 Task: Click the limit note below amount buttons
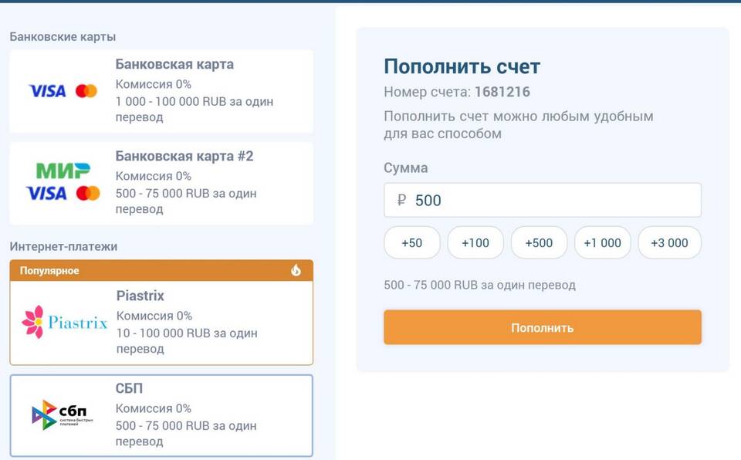(x=479, y=285)
